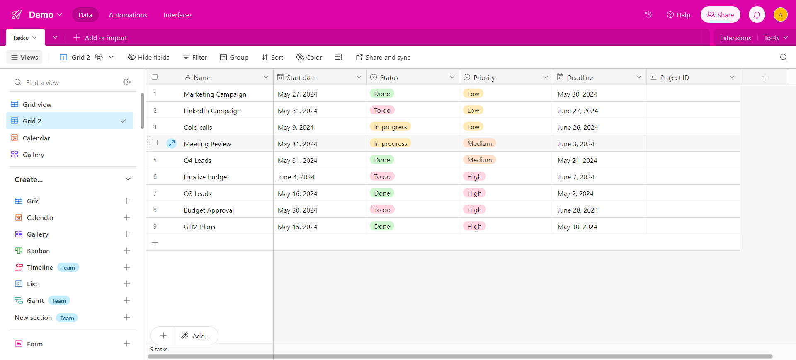
Task: Add a new row below GTM Plans
Action: coord(155,242)
